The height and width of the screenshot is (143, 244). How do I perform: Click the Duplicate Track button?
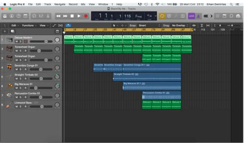[x=13, y=31]
